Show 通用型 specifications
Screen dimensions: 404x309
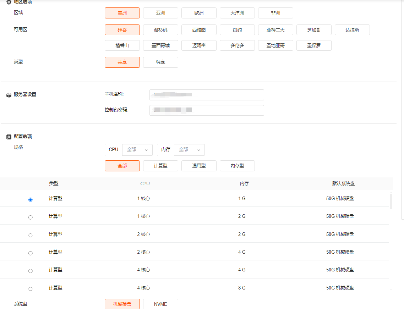pyautogui.click(x=199, y=166)
